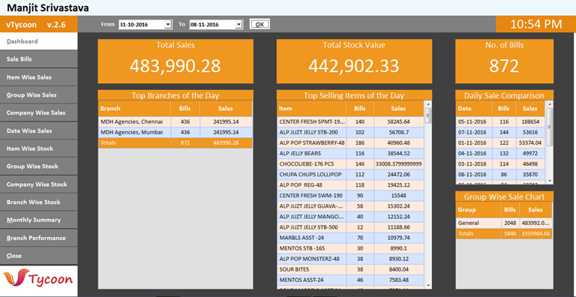This screenshot has height=297, width=576.
Task: Click the Top Selling Items scrollbar thumb
Action: pos(428,115)
